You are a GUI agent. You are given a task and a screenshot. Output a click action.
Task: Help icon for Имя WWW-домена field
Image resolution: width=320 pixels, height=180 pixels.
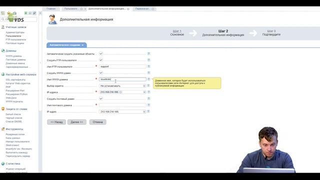coord(149,79)
